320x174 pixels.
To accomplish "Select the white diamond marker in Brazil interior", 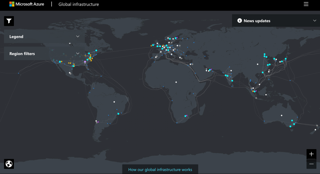I will [x=114, y=102].
